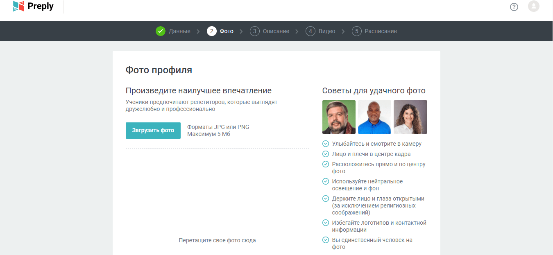This screenshot has width=553, height=255.
Task: Click the photo drop zone area
Action: (218, 202)
